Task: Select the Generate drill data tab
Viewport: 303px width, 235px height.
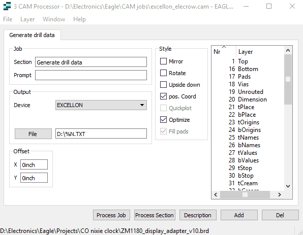Action: click(x=32, y=35)
